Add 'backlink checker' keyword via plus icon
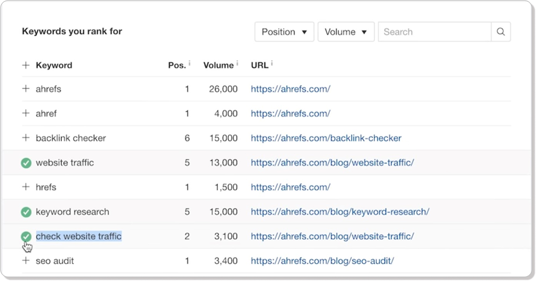 [26, 138]
